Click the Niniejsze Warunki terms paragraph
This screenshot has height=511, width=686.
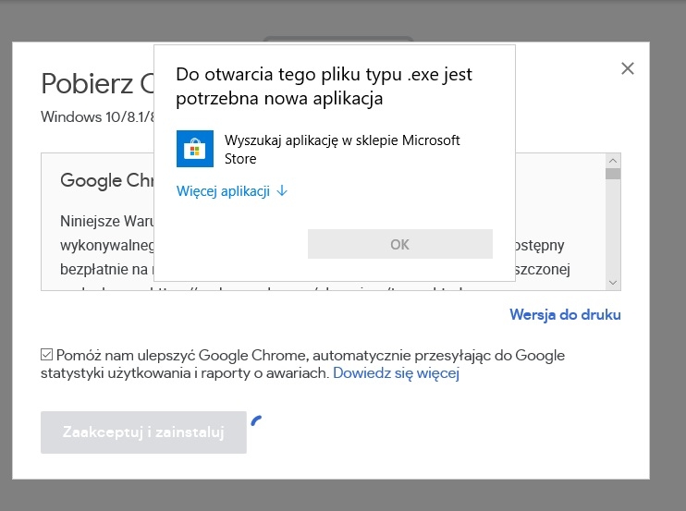(107, 245)
